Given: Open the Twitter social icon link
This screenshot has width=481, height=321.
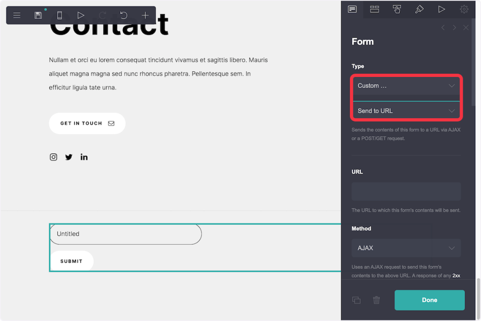Looking at the screenshot, I should point(69,157).
